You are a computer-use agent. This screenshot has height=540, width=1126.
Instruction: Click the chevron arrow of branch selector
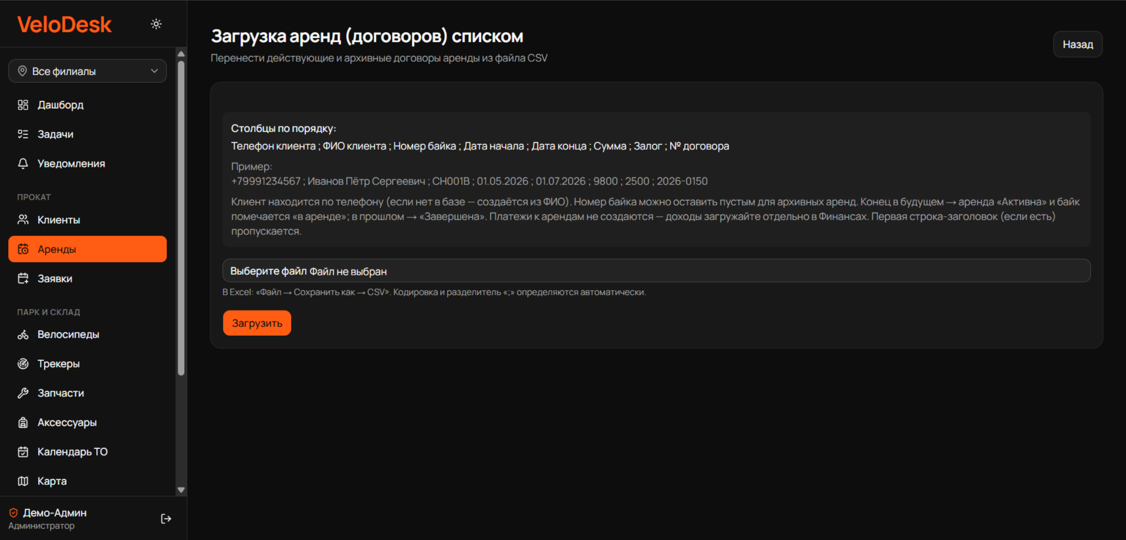[154, 71]
